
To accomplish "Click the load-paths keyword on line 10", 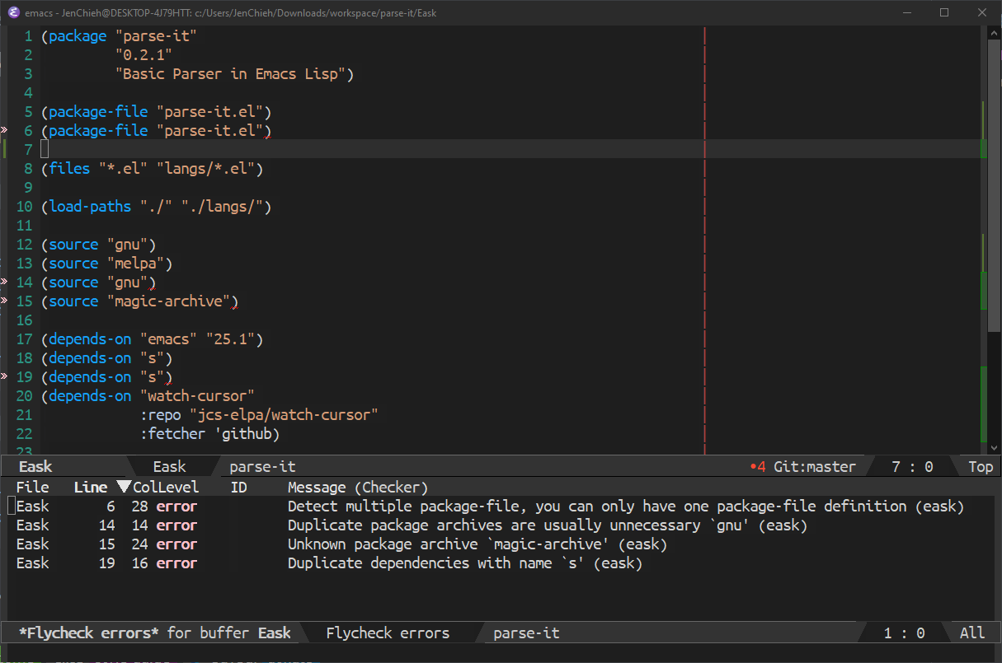I will tap(90, 207).
